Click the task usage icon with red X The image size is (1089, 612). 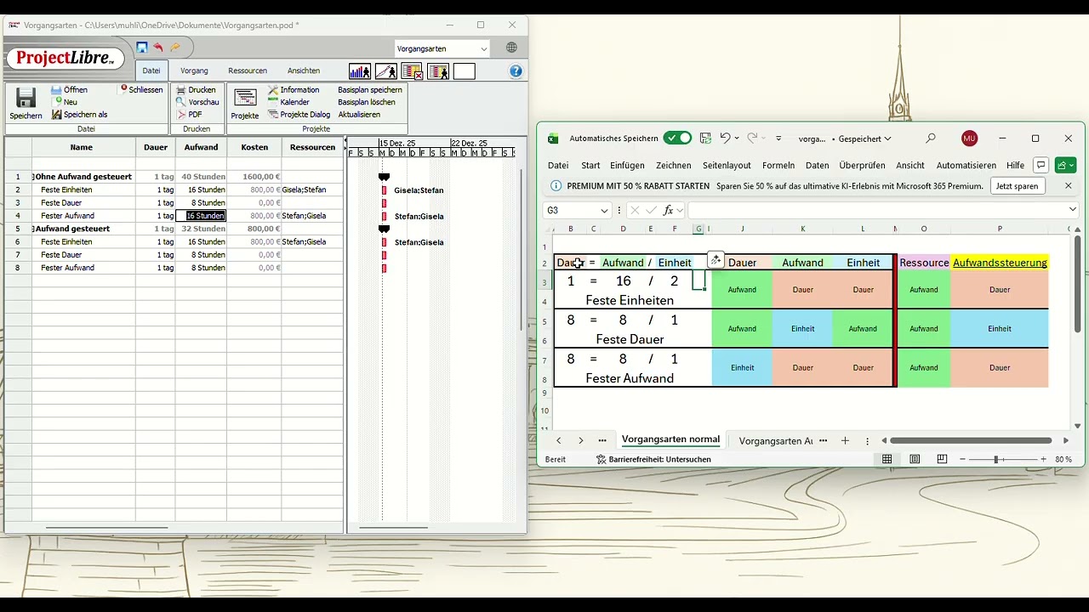coord(413,71)
